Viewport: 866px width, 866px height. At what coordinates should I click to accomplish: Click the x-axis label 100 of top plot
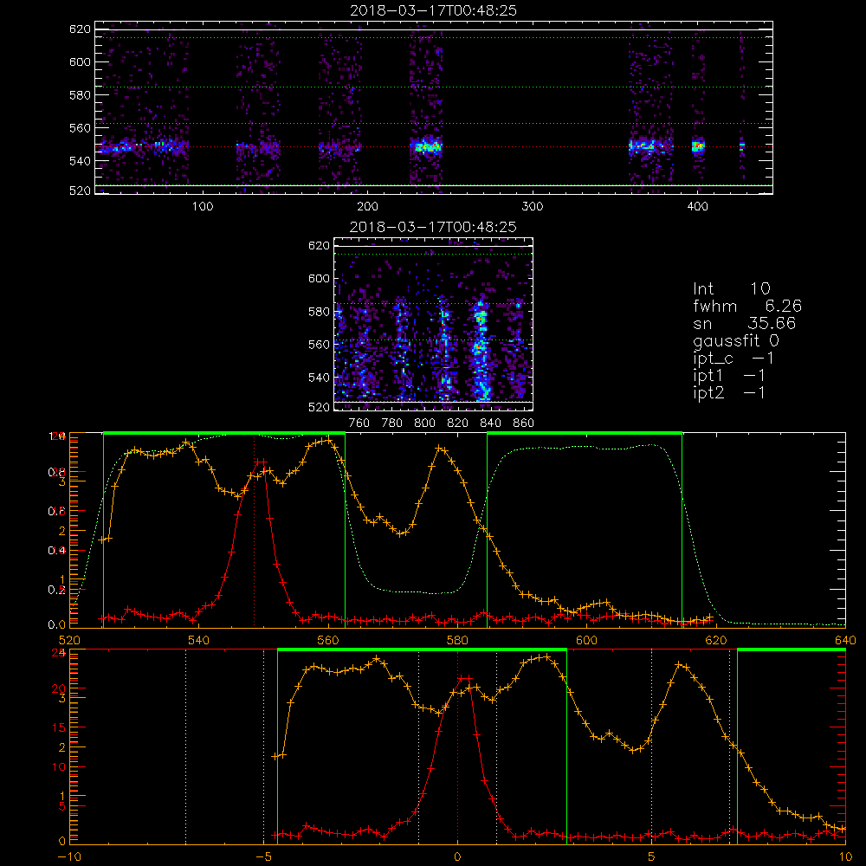203,207
